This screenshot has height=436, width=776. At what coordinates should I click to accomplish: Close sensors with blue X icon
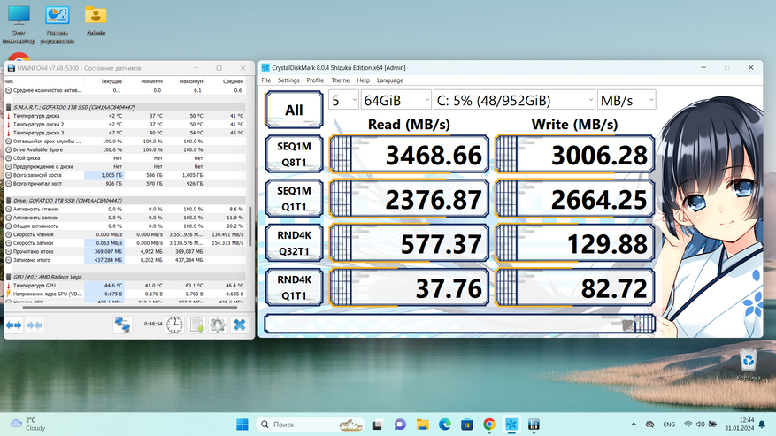coord(239,325)
